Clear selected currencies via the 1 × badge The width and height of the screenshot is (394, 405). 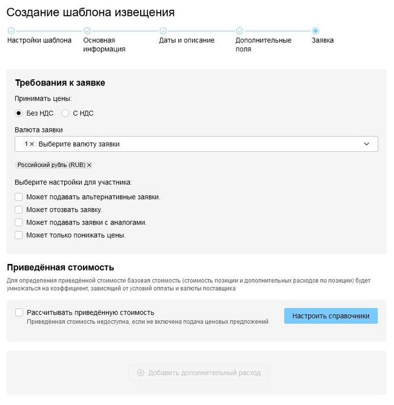(32, 144)
